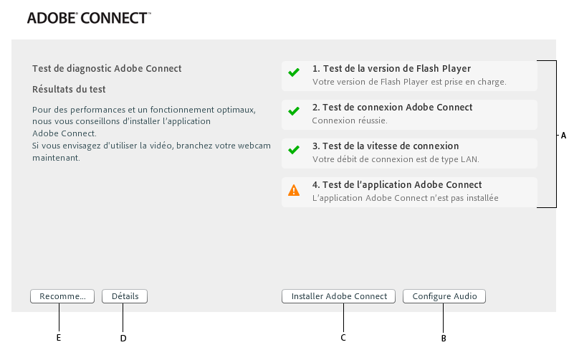Select the Flash Player version test heading

[x=391, y=69]
